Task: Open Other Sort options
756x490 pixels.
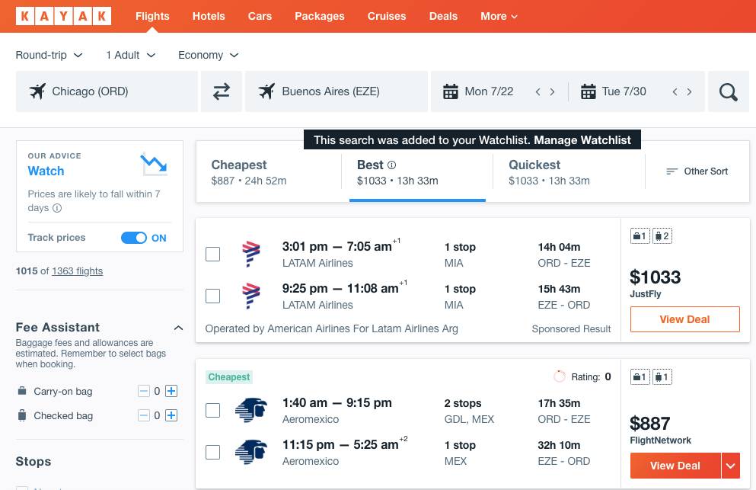Action: 697,171
